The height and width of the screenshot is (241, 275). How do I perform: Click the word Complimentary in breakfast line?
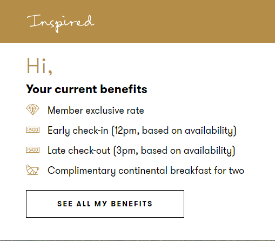(82, 171)
